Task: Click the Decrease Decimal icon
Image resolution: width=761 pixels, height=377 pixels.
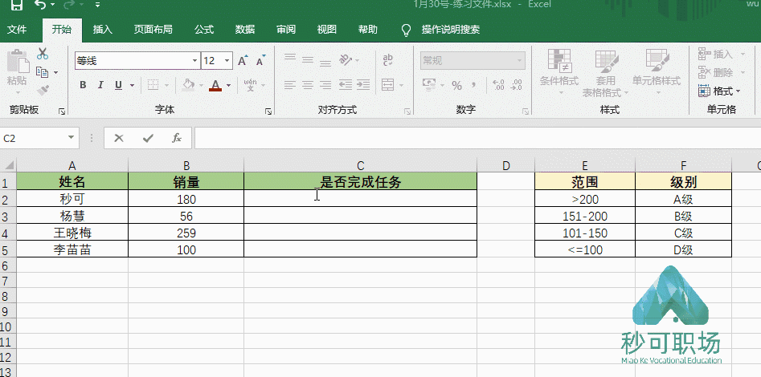Action: 517,85
